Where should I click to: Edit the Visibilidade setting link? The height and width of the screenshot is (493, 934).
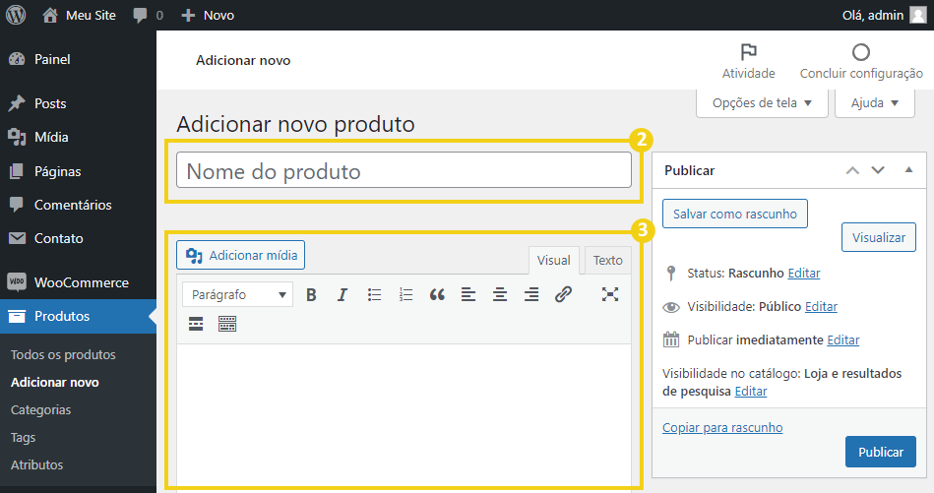tap(821, 307)
